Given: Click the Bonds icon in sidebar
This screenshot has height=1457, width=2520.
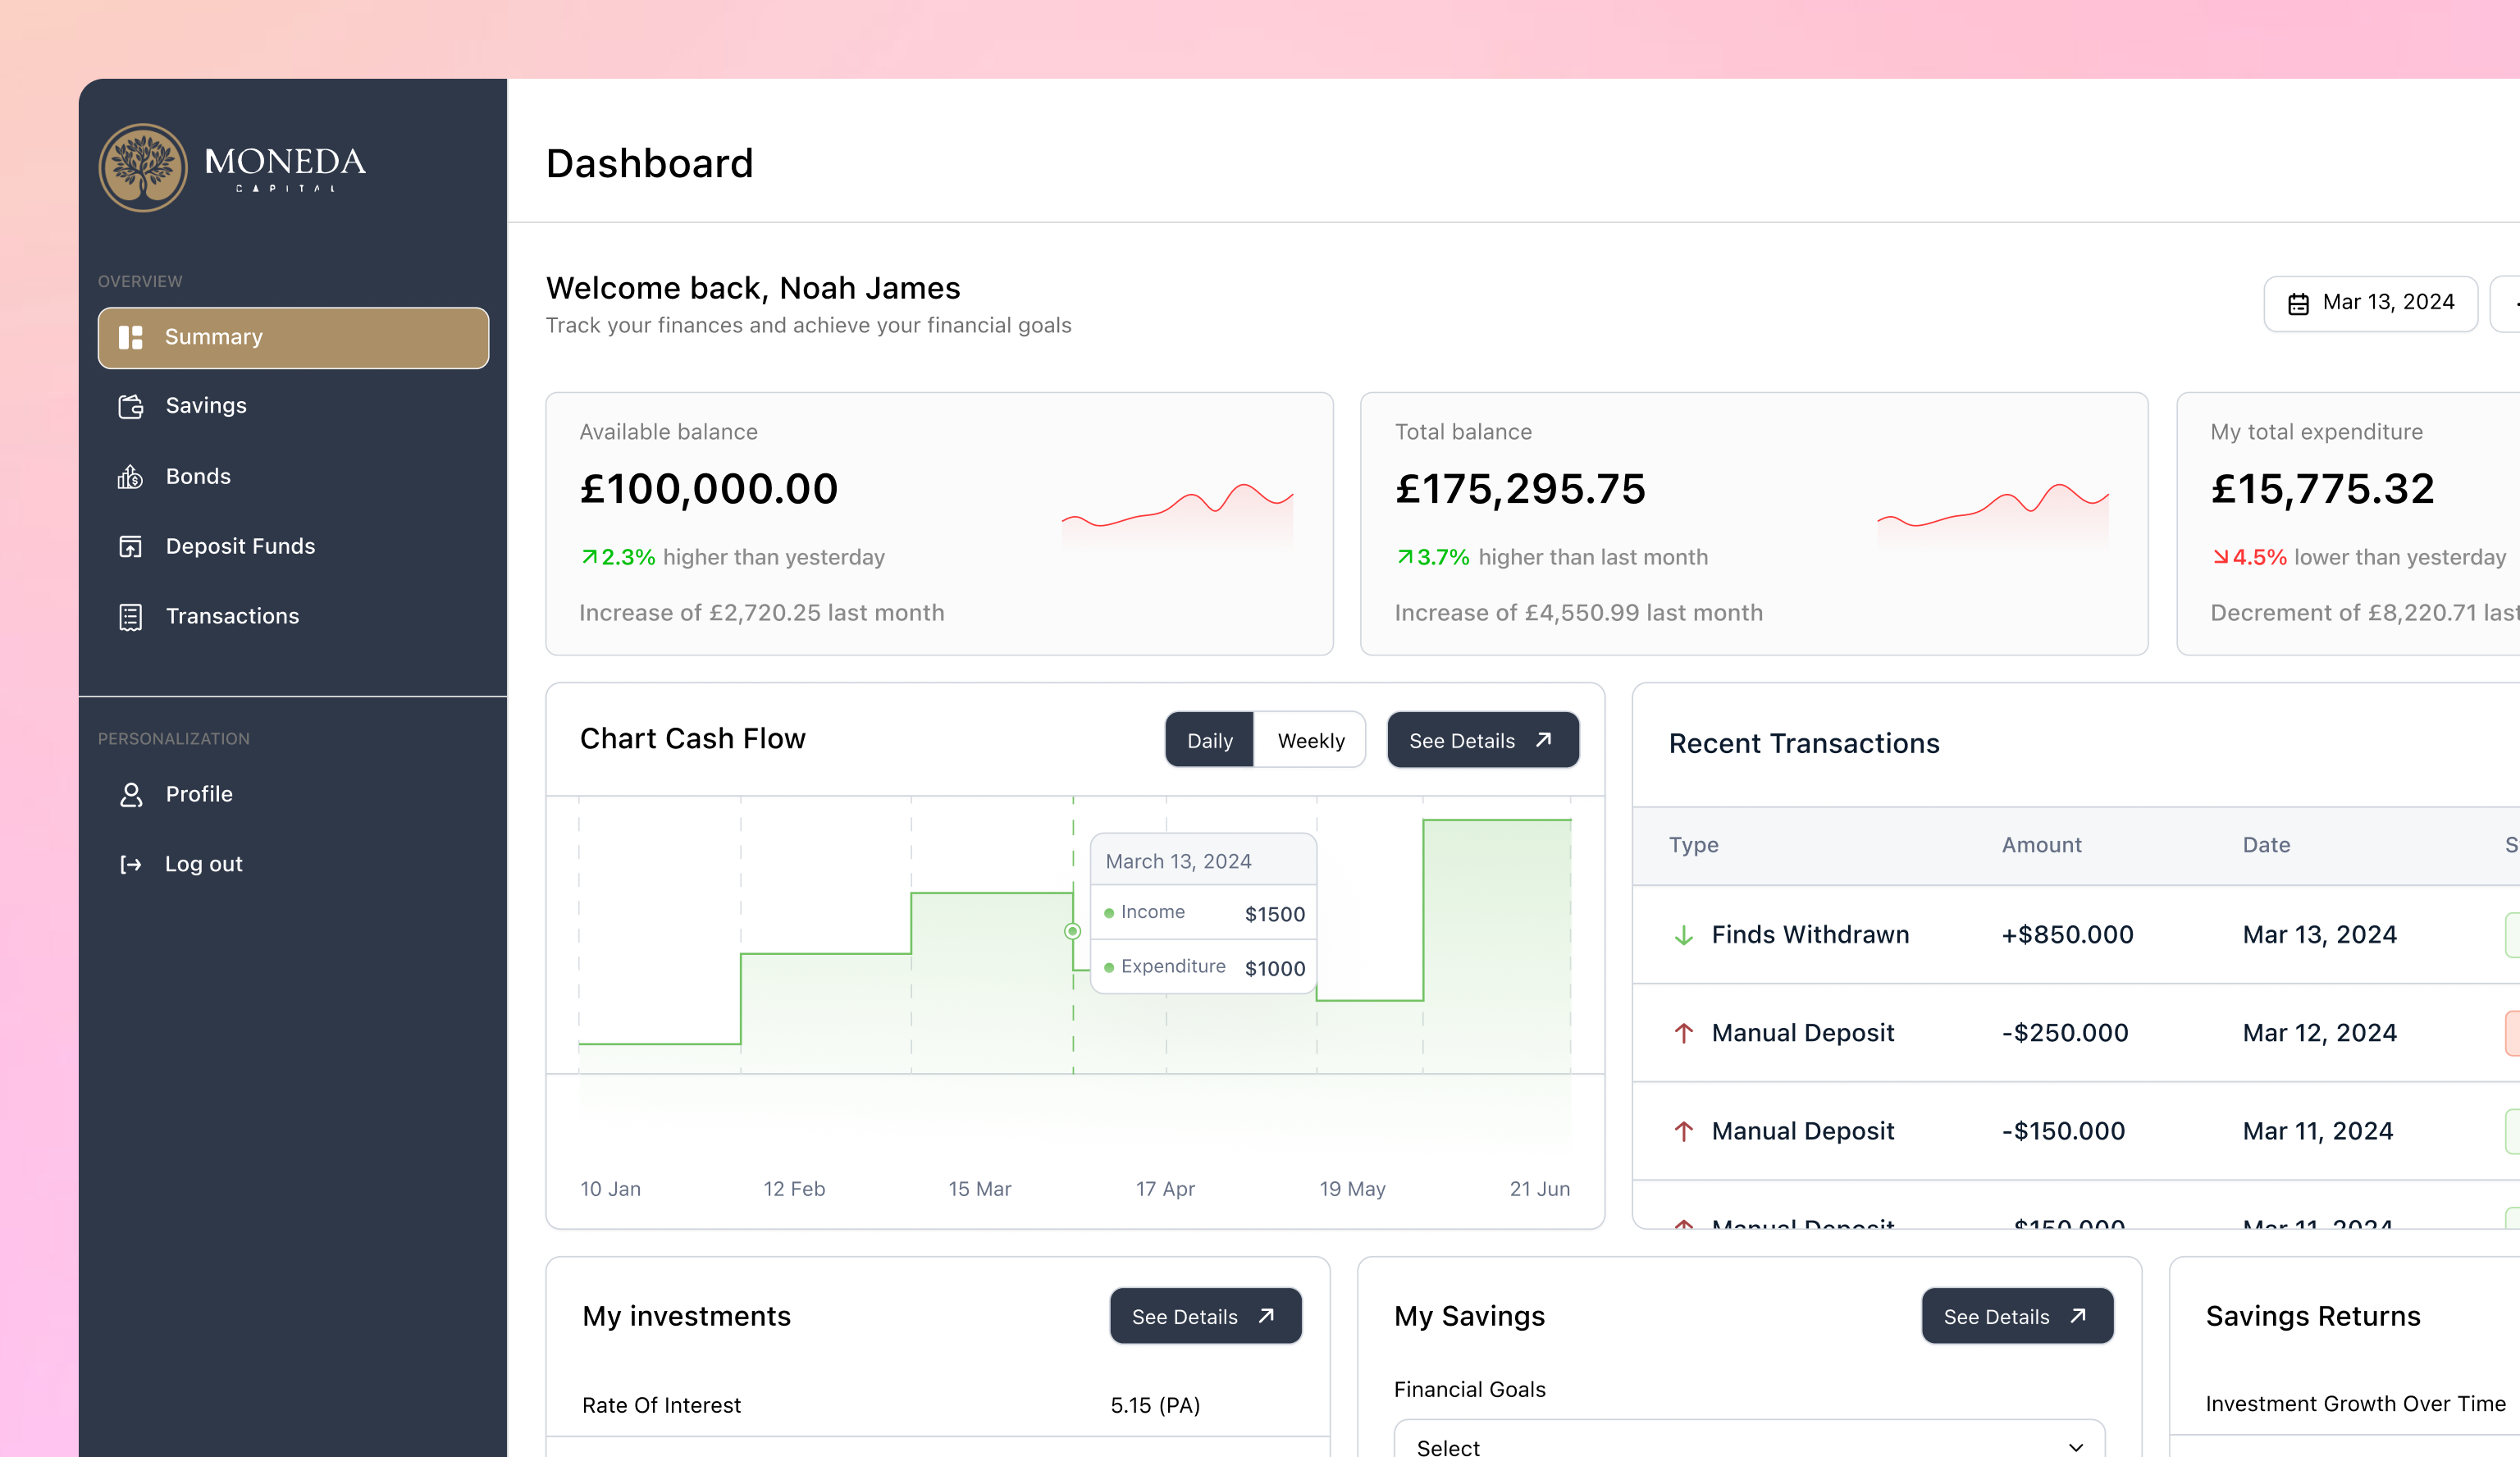Looking at the screenshot, I should click(x=130, y=477).
